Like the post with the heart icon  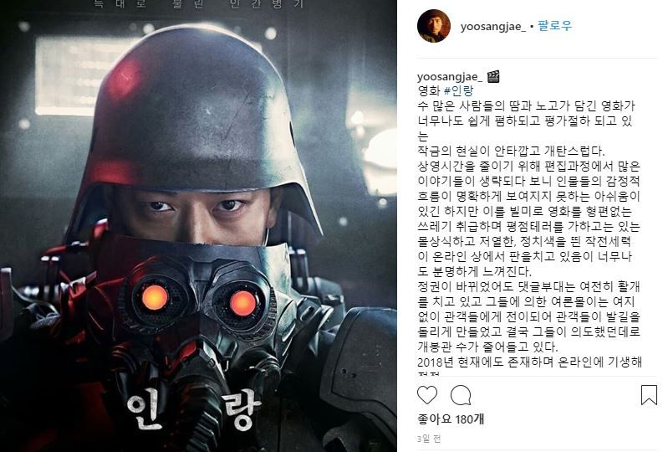point(427,395)
